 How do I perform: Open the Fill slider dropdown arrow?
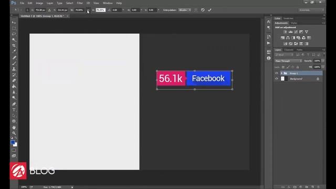click(x=323, y=67)
